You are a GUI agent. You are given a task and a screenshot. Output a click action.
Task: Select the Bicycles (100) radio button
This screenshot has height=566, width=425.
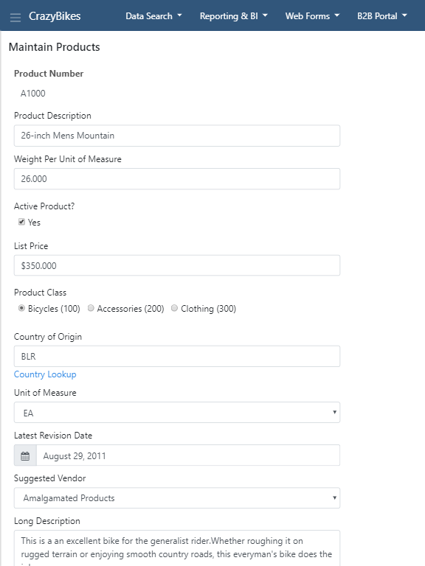click(21, 308)
